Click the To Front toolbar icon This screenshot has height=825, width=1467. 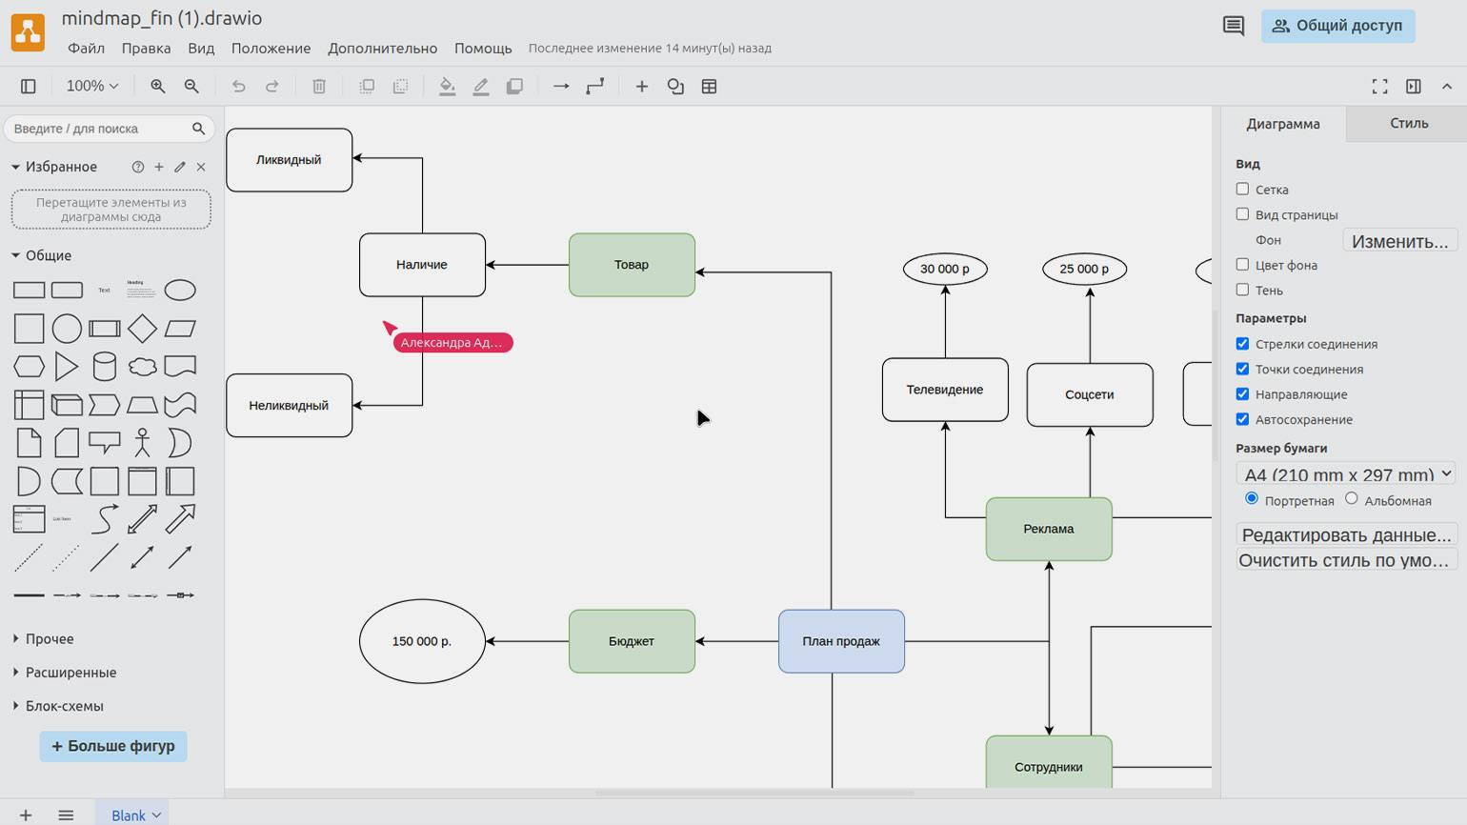[367, 87]
